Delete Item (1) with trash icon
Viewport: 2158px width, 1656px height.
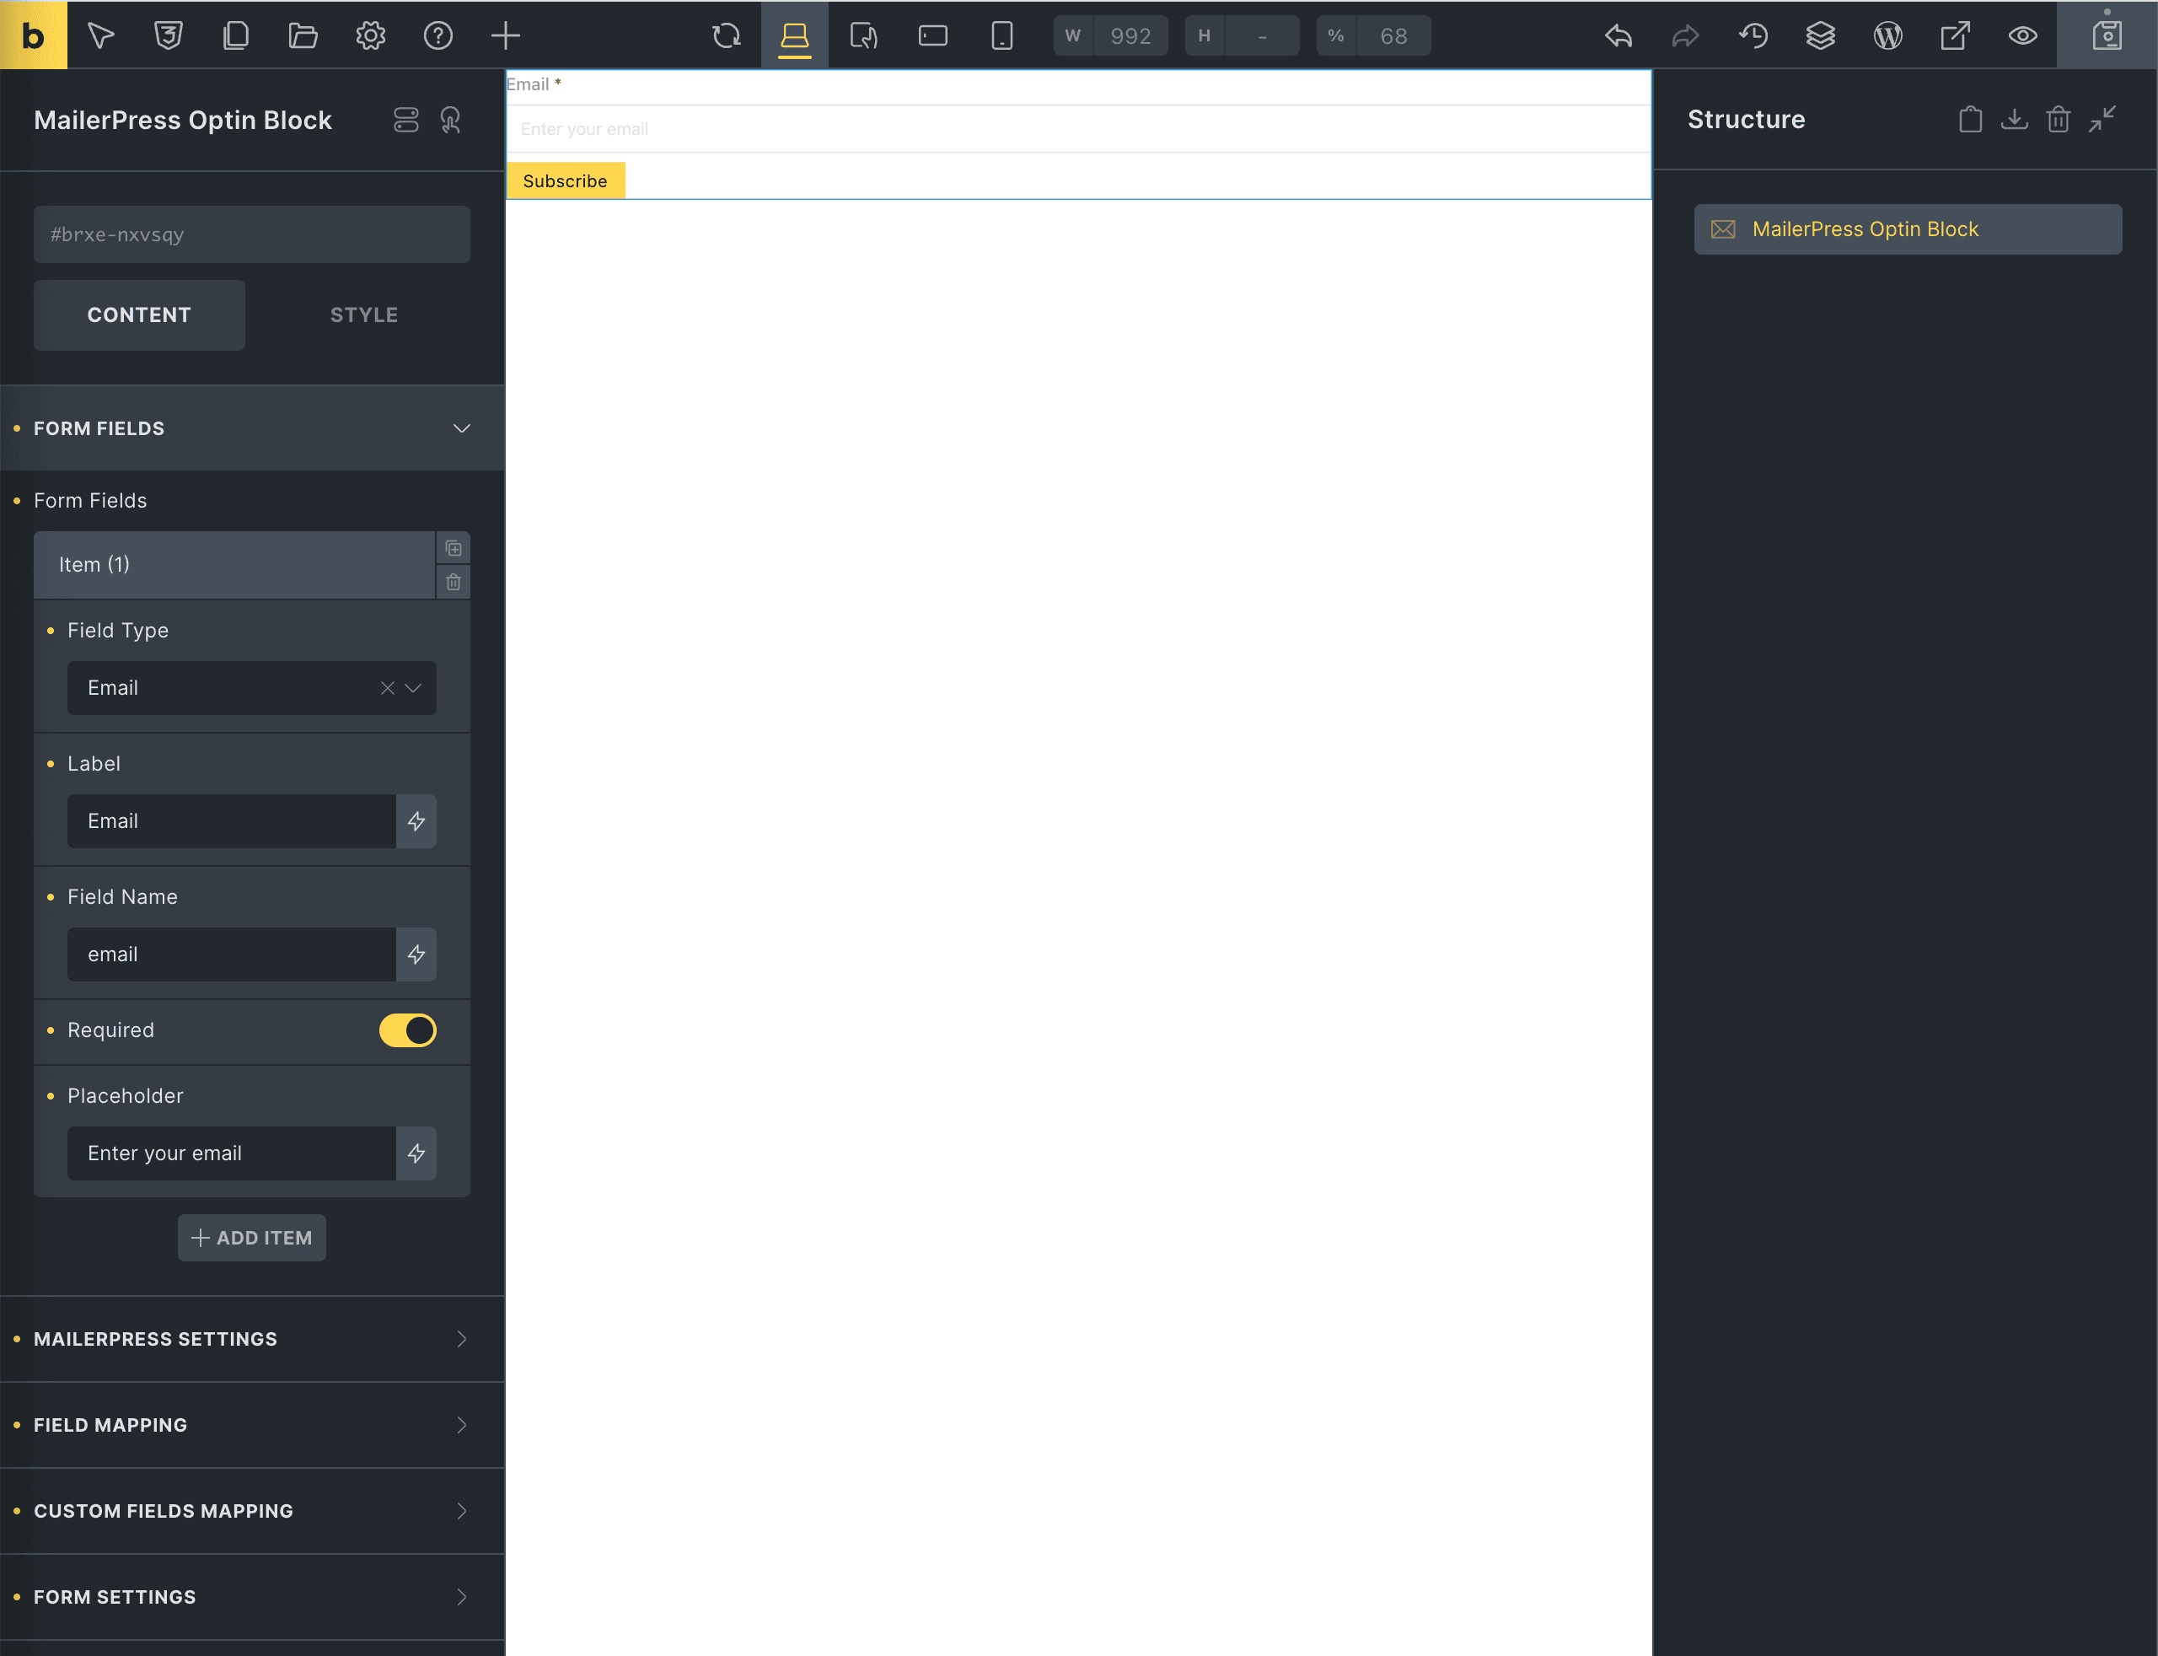[x=454, y=582]
